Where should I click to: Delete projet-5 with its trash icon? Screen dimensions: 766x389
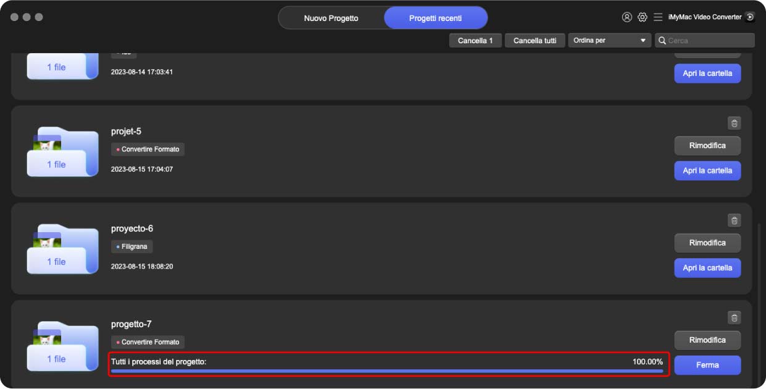pos(734,123)
